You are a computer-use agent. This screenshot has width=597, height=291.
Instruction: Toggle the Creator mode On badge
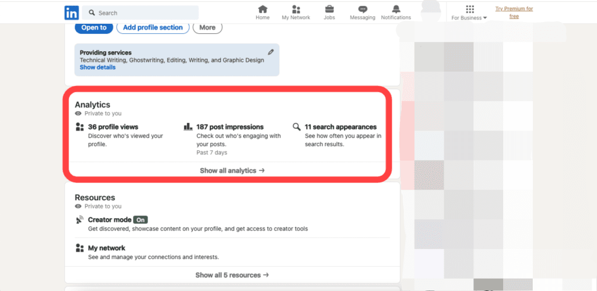141,219
